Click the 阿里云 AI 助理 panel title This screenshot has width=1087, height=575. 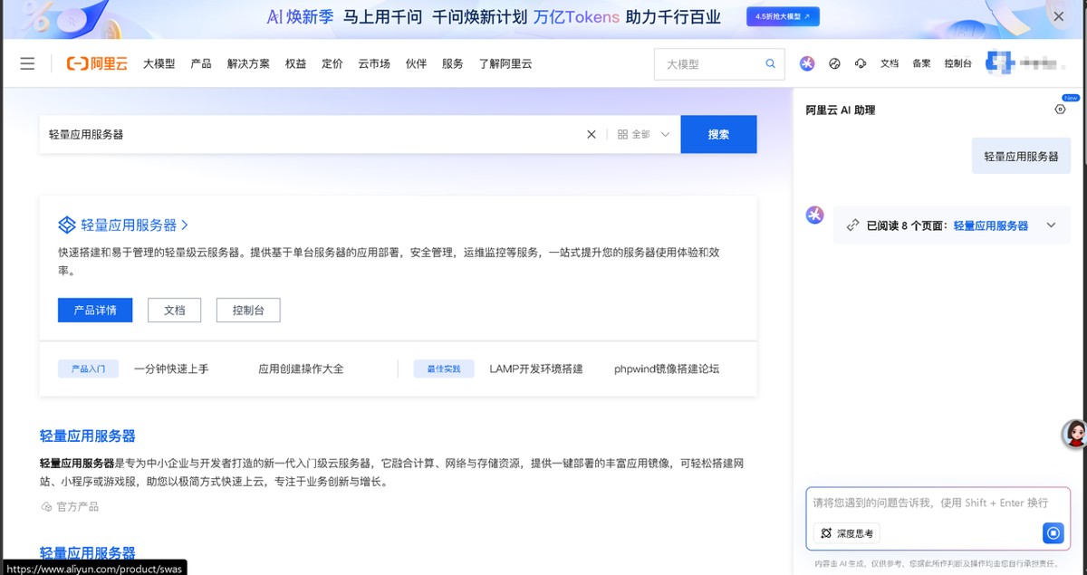(841, 110)
